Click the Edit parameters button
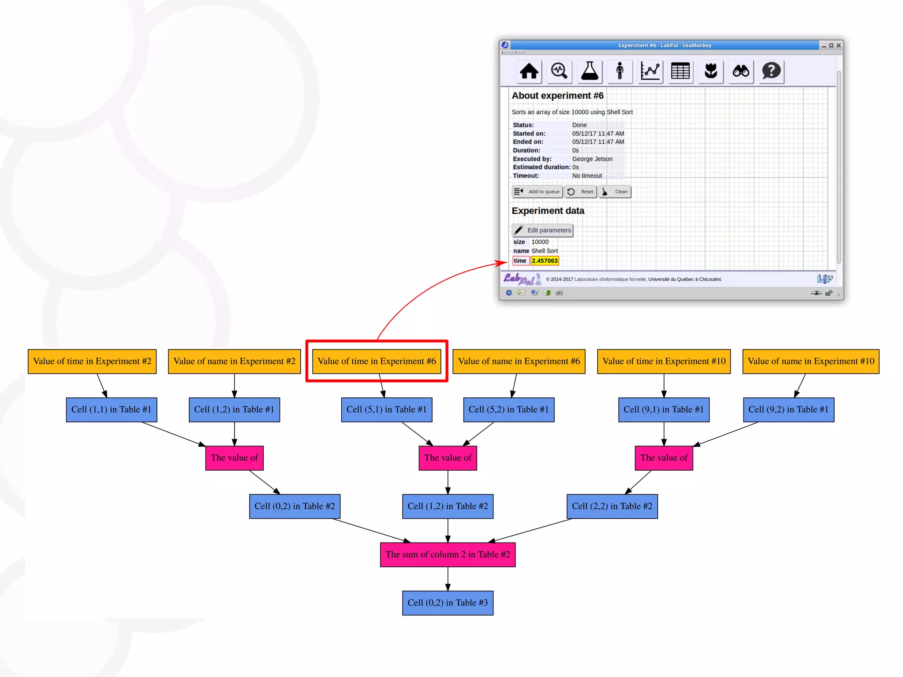This screenshot has width=903, height=677. pyautogui.click(x=542, y=230)
